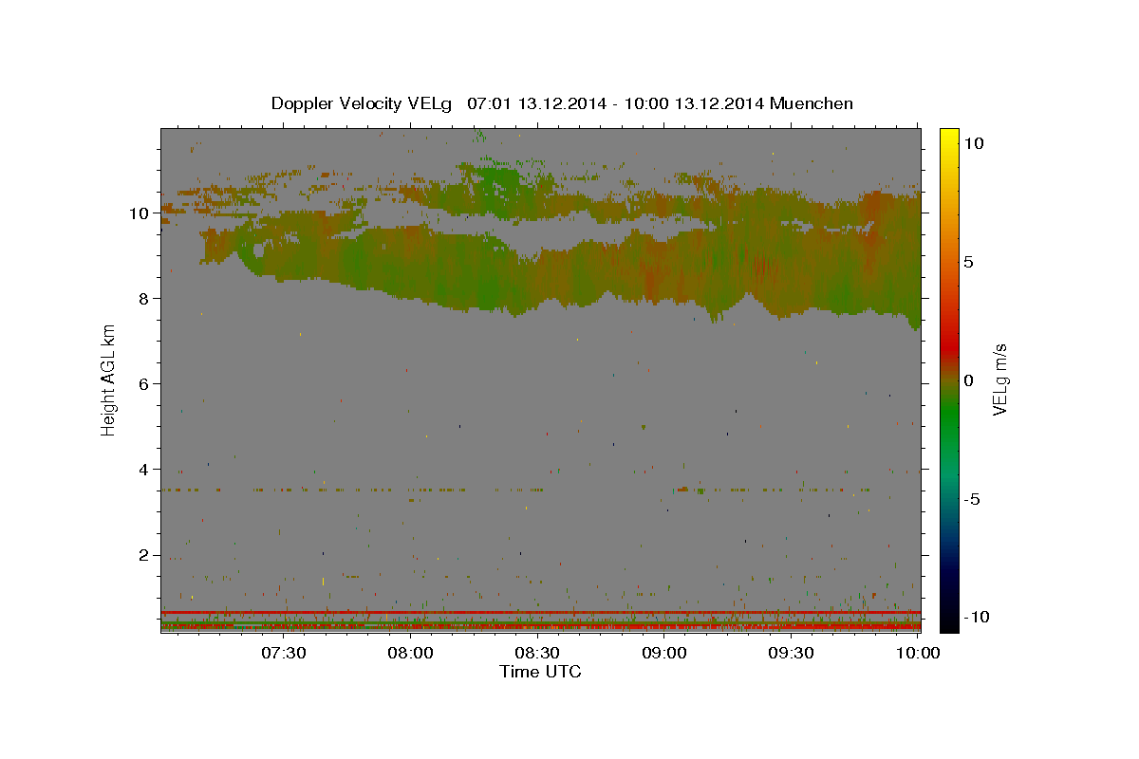Select the 'Muenchen' location text in the title

pos(812,103)
